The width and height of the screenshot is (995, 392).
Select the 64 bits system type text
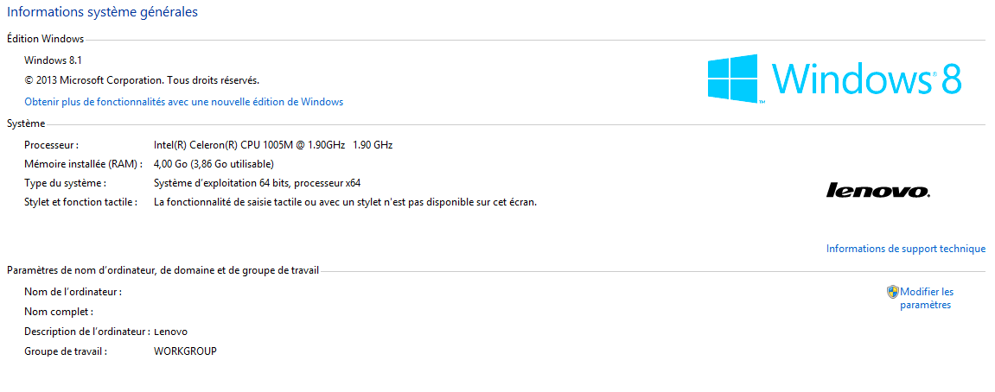click(x=257, y=183)
